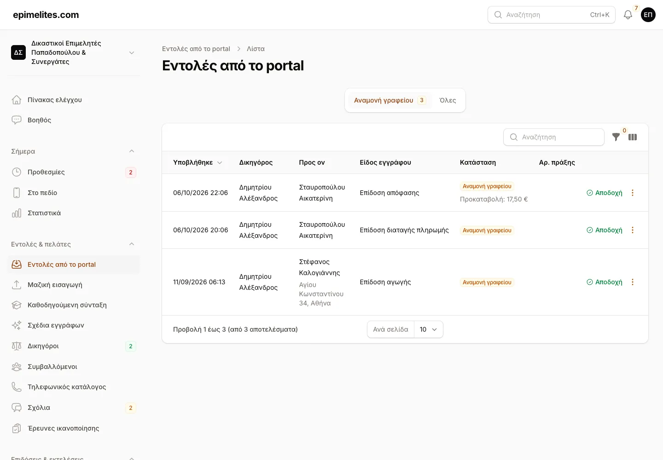663x460 pixels.
Task: Open the per-page count dropdown
Action: click(428, 329)
